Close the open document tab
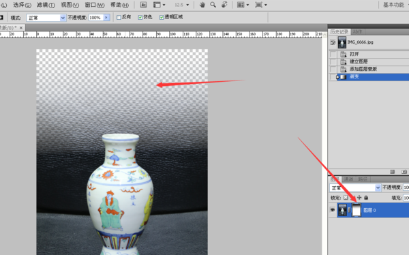The height and width of the screenshot is (255, 409). click(21, 28)
